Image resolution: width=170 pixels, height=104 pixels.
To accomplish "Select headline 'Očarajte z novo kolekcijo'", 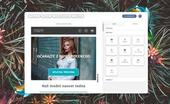I will click(x=64, y=56).
